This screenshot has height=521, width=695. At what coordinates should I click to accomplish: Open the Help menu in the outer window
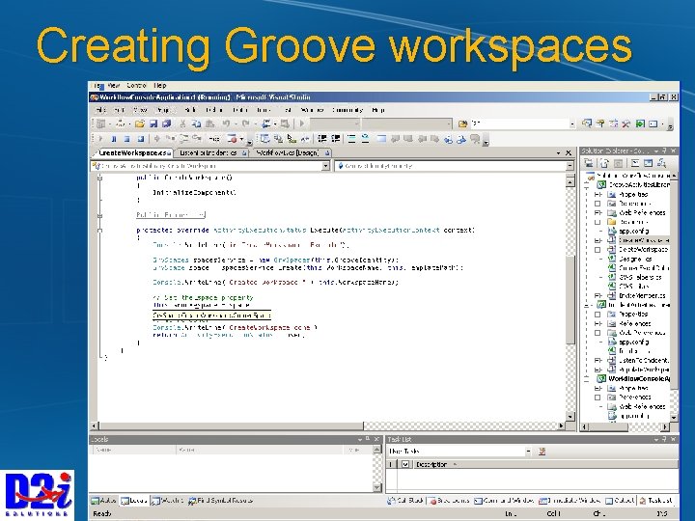[160, 86]
